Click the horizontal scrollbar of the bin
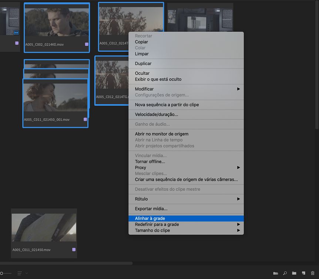Viewport: 319px width, 279px height. [x=66, y=263]
